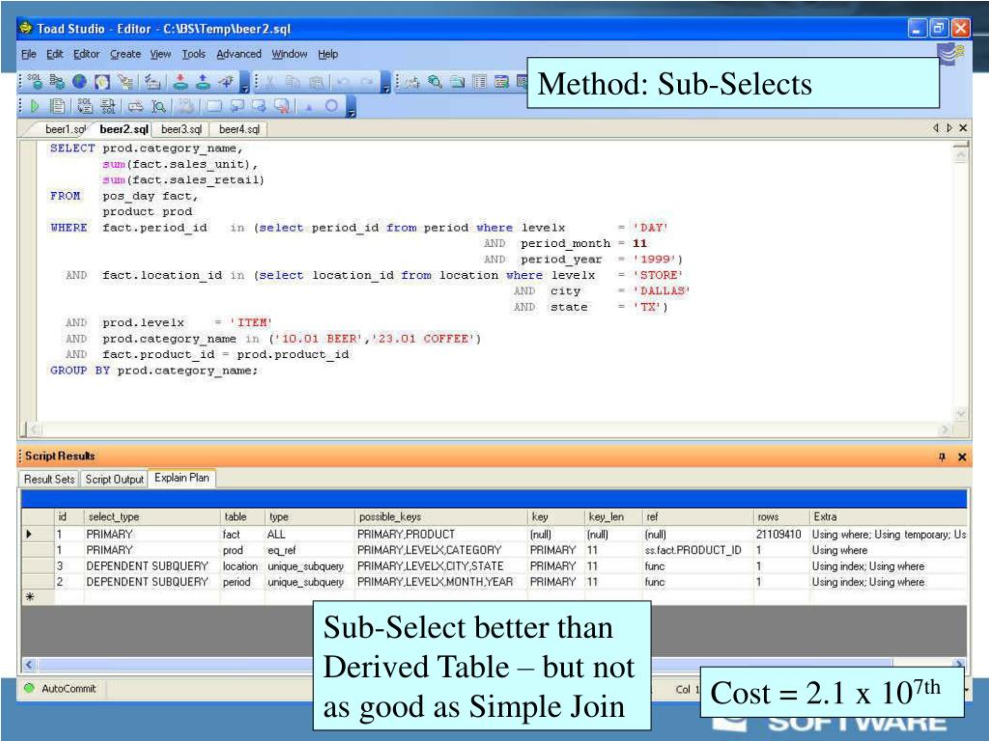The image size is (989, 741).
Task: Close the Script Results panel
Action: point(962,456)
